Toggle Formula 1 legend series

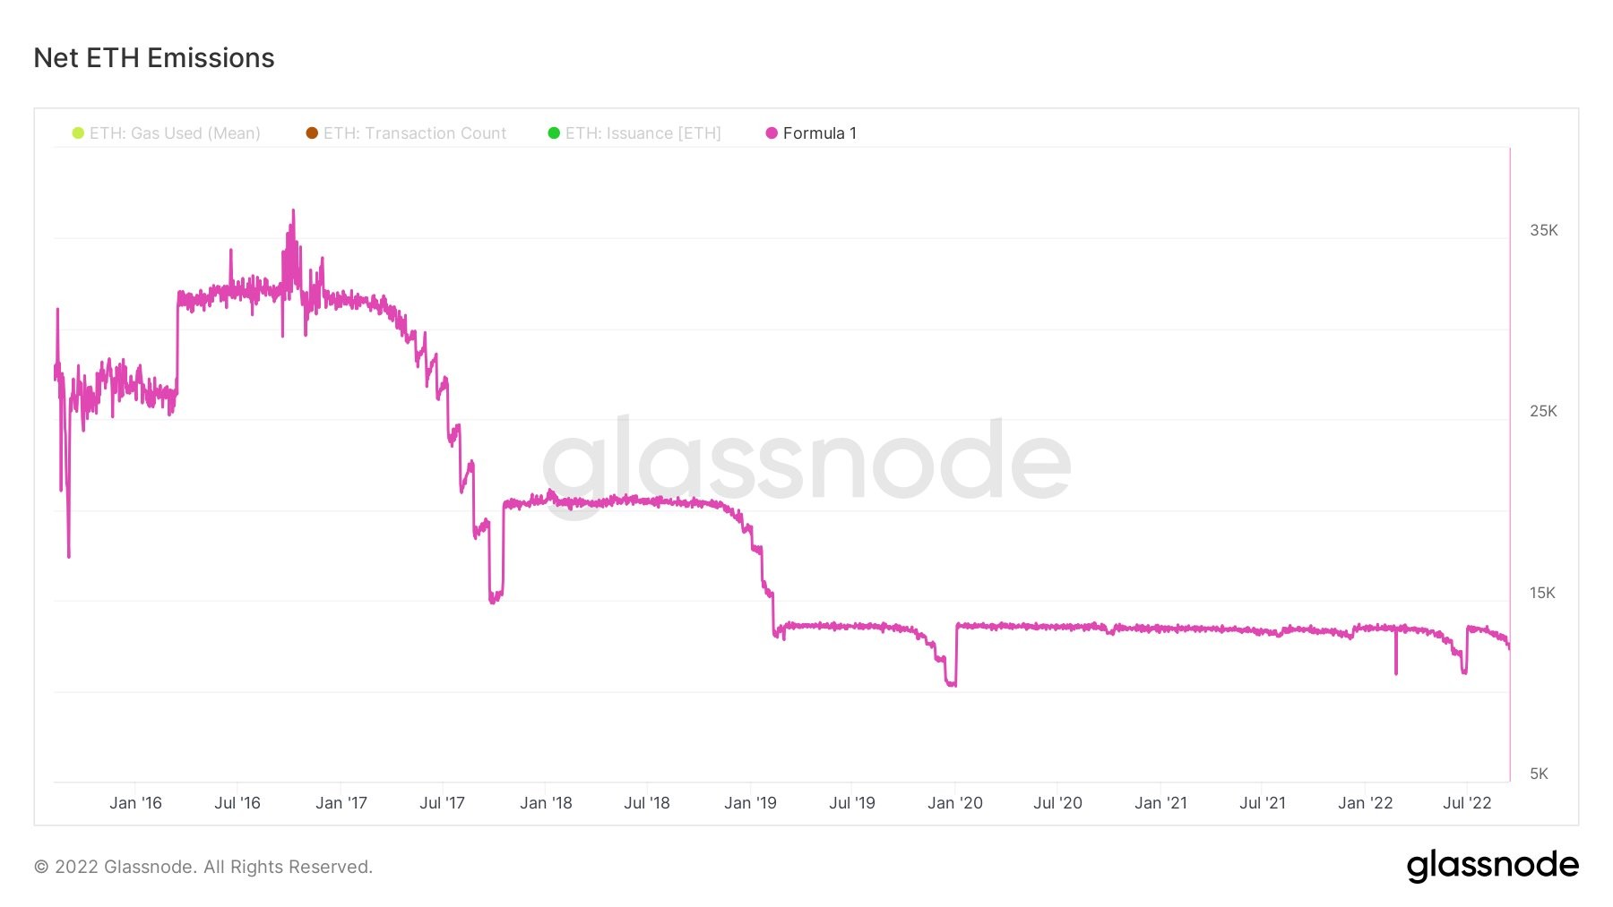[811, 133]
